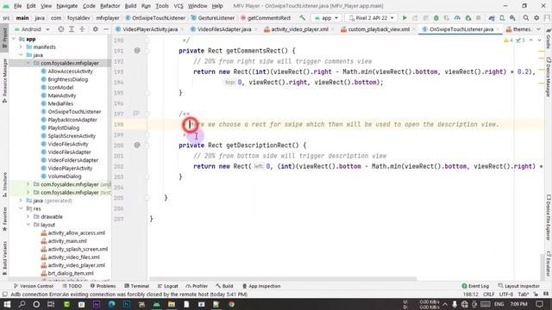The image size is (552, 310).
Task: Switch to activity_video_player.xml tab
Action: pyautogui.click(x=299, y=29)
